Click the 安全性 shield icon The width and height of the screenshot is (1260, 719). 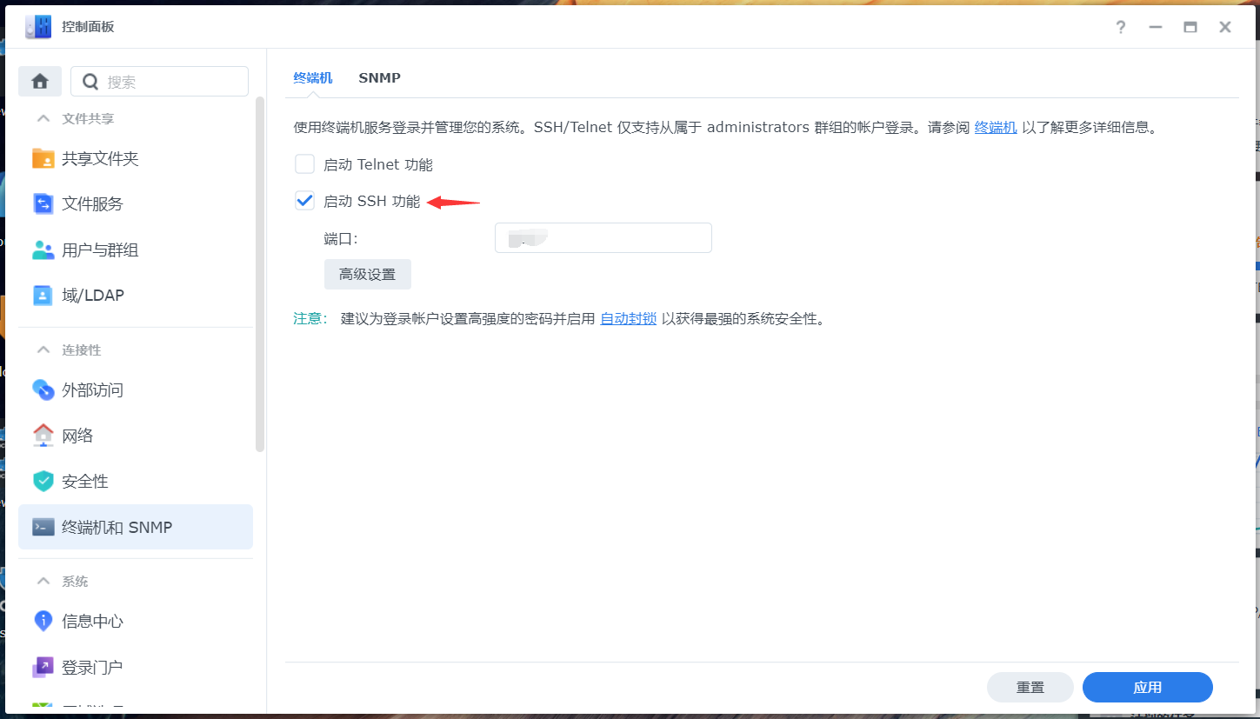(x=43, y=481)
